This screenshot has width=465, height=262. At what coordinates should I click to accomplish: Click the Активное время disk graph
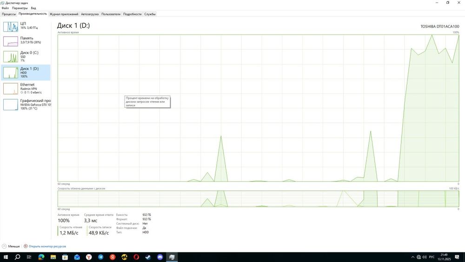[258, 108]
